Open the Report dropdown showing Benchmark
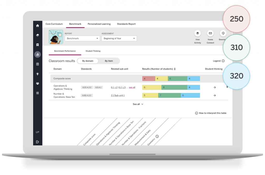 (x=82, y=38)
